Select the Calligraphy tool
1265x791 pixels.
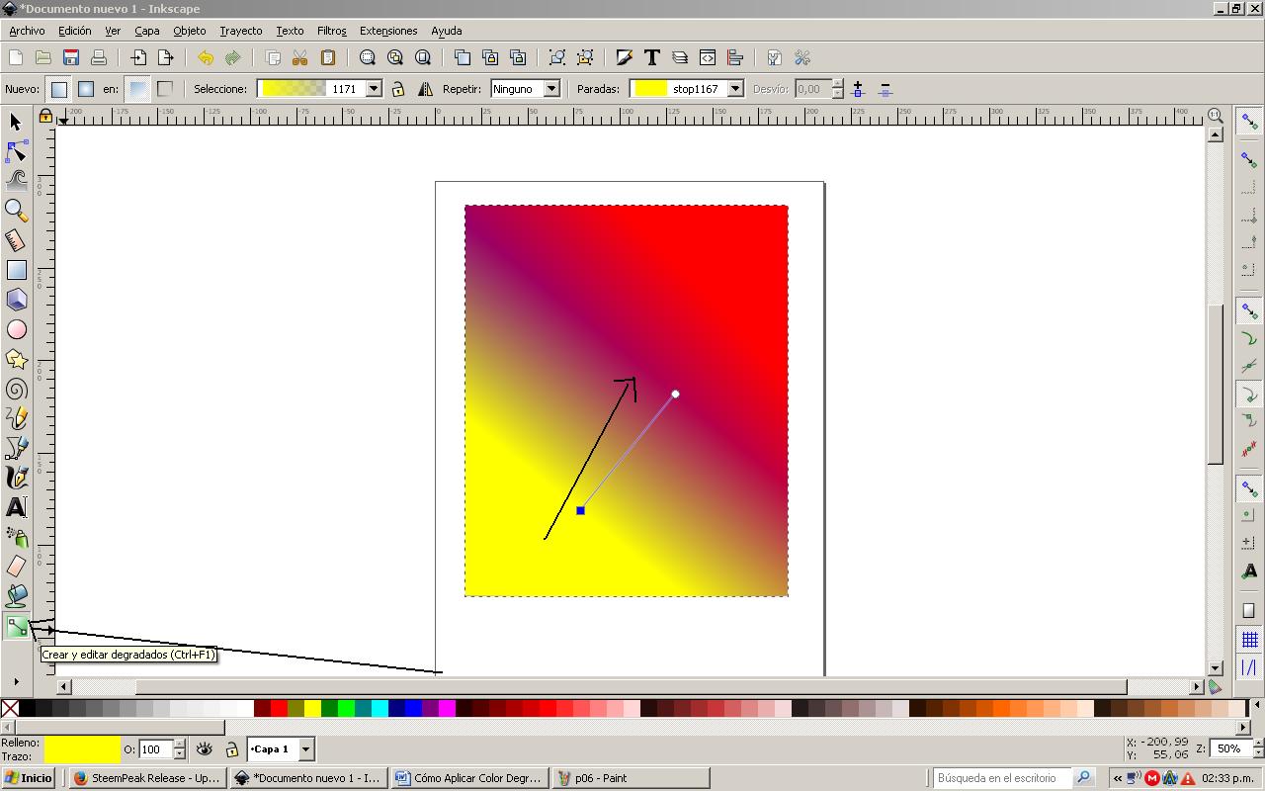click(x=16, y=478)
